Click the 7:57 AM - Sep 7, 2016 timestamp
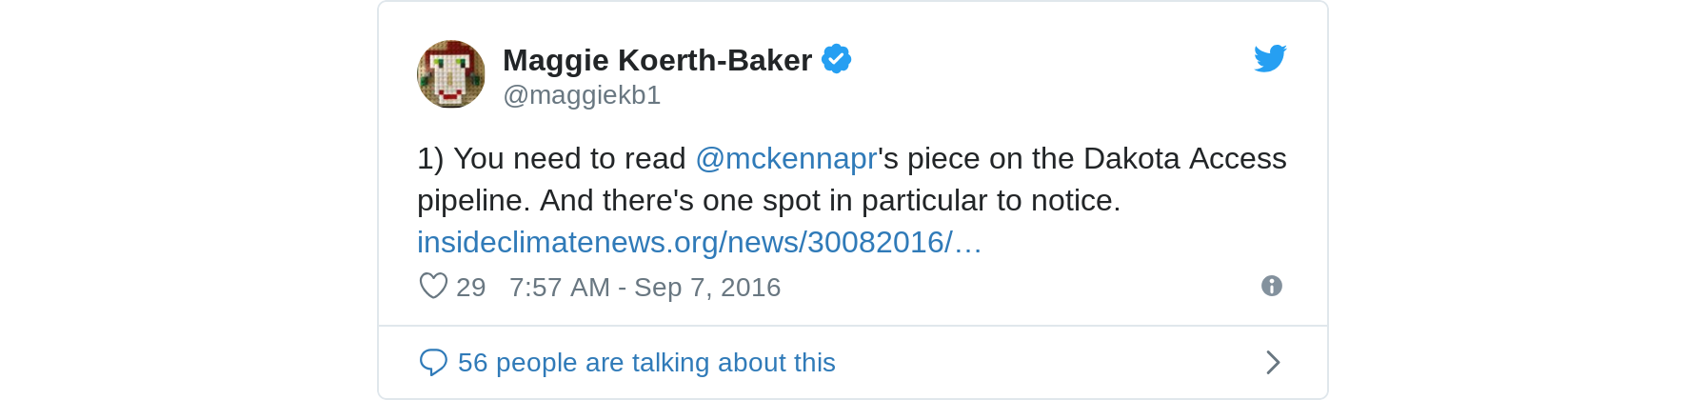1706x400 pixels. 645,287
